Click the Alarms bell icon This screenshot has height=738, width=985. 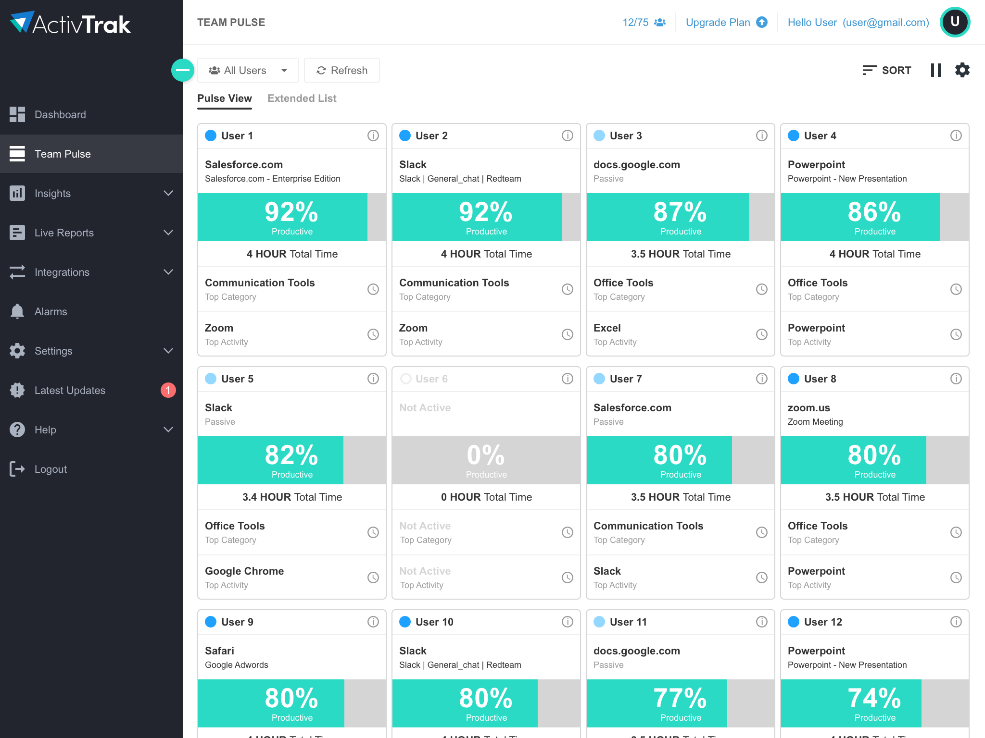17,311
